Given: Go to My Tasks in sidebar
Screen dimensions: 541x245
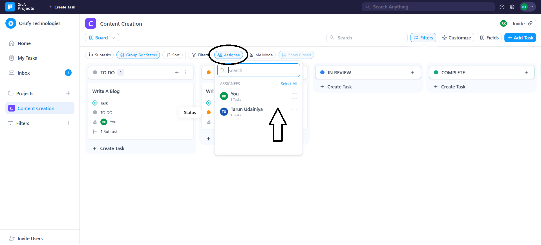Looking at the screenshot, I should point(27,58).
